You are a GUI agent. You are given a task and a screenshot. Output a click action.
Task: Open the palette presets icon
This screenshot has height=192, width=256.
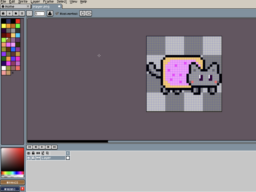16,13
